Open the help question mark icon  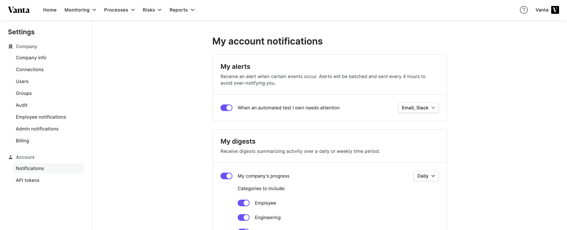pyautogui.click(x=524, y=10)
